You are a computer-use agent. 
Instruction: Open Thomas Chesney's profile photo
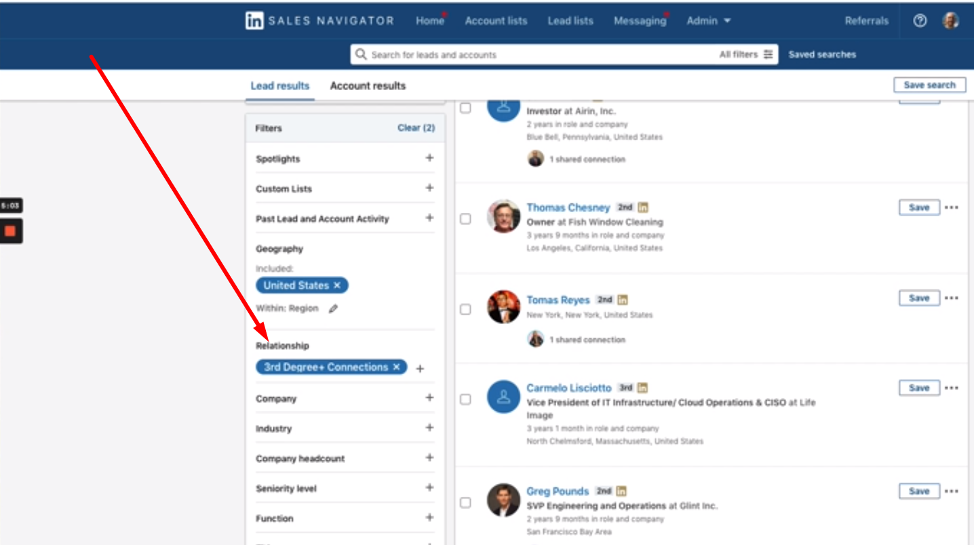tap(503, 216)
